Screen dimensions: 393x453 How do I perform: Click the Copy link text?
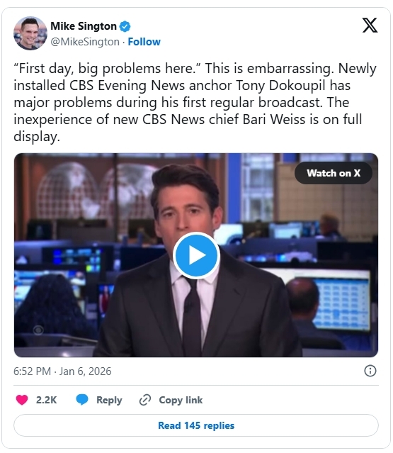pyautogui.click(x=181, y=400)
